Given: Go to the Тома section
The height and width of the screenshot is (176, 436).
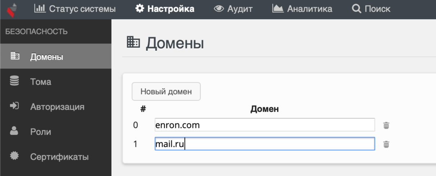Looking at the screenshot, I should click(x=40, y=82).
